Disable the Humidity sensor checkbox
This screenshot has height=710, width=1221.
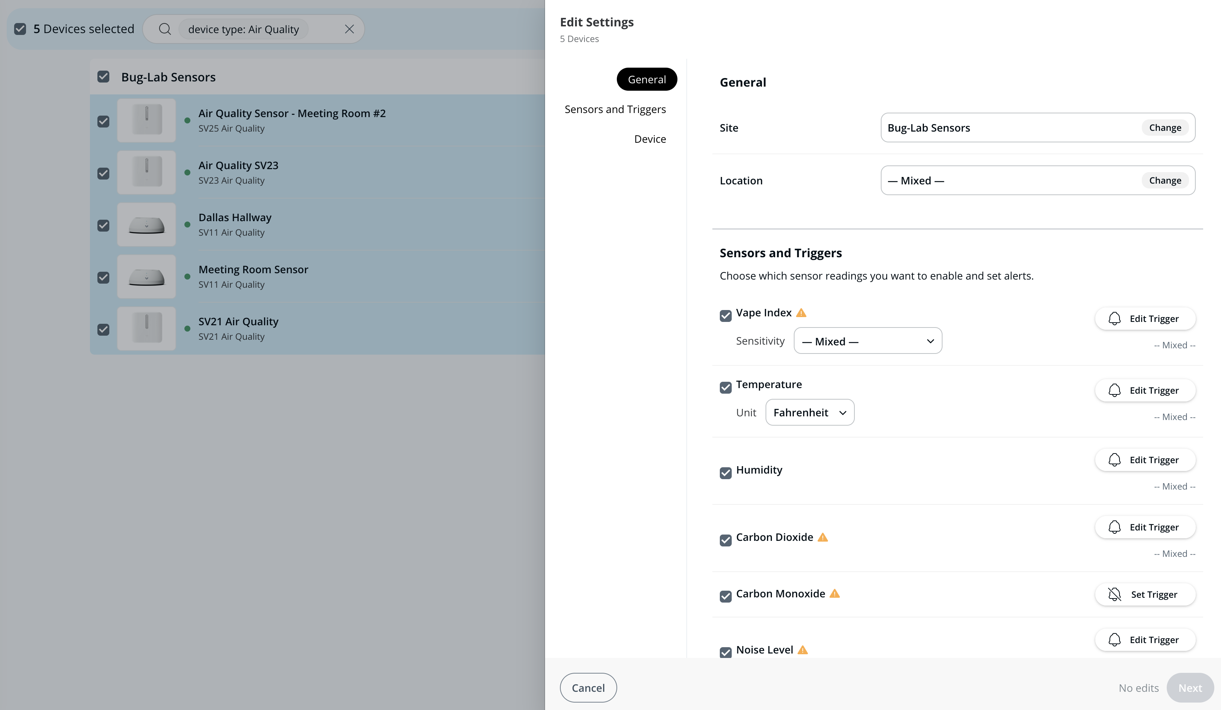[x=725, y=473]
